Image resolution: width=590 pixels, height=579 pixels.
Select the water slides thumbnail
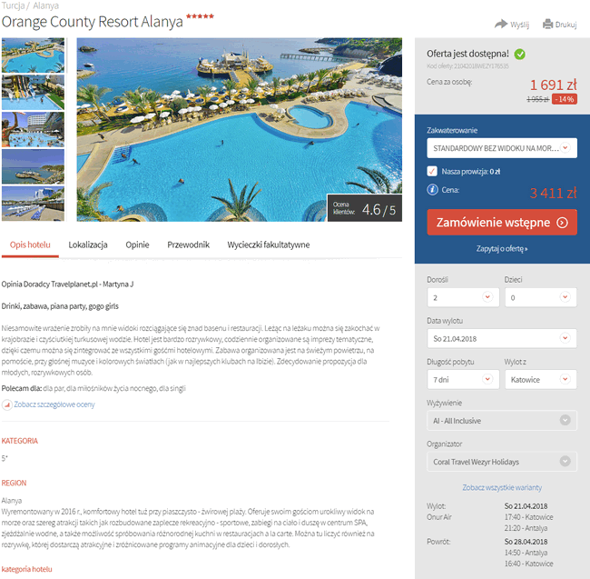pos(33,93)
